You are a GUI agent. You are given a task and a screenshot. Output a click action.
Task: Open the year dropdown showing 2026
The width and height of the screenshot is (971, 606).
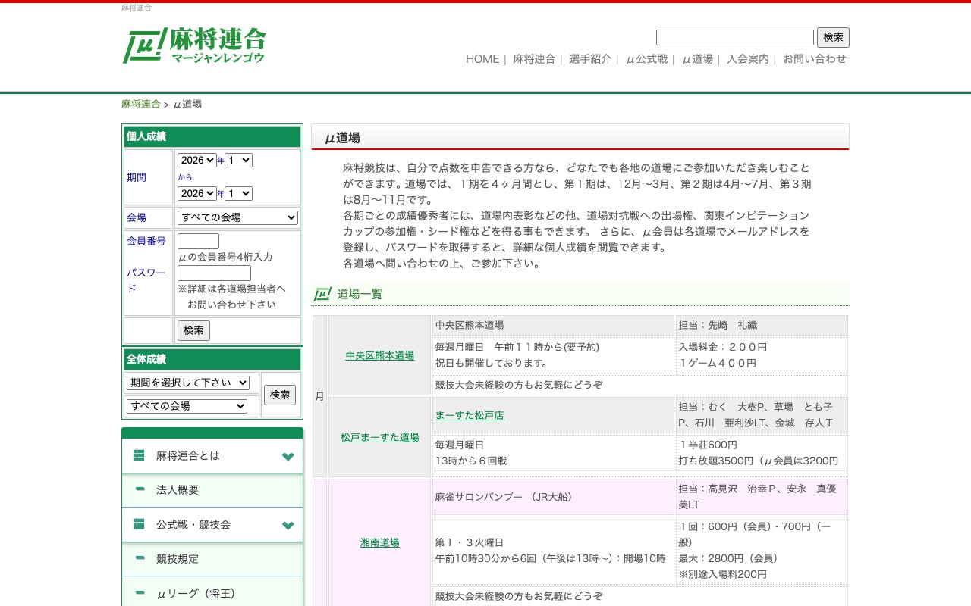pyautogui.click(x=197, y=160)
